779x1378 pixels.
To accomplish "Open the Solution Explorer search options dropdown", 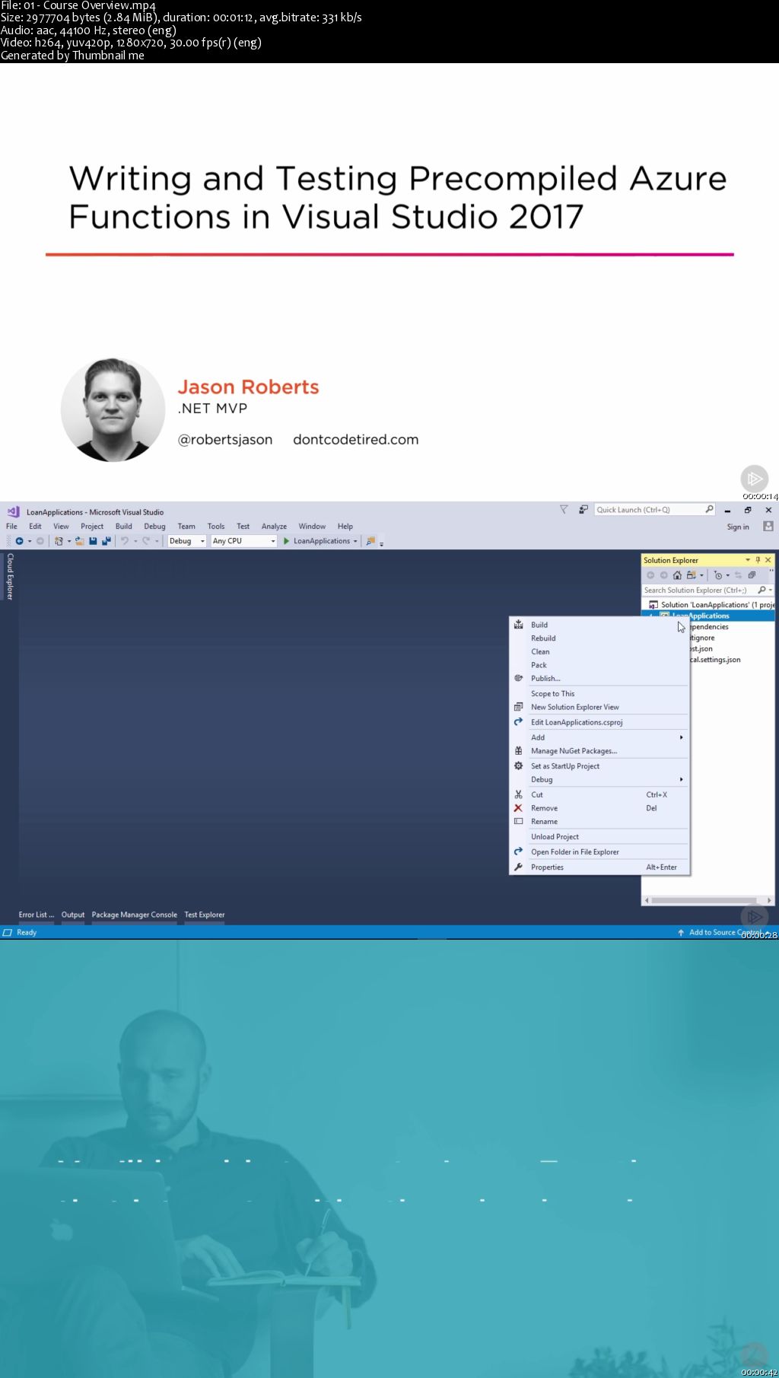I will pyautogui.click(x=771, y=590).
